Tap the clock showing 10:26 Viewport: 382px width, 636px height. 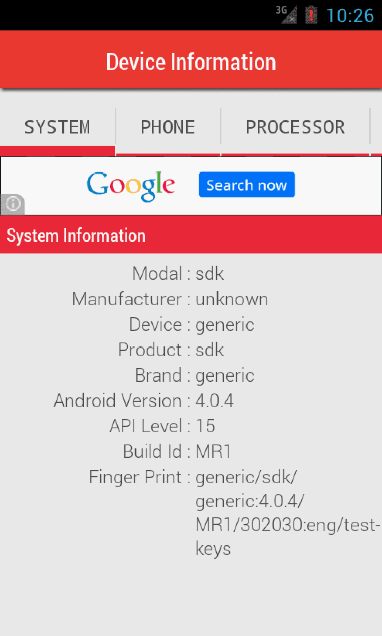(350, 15)
